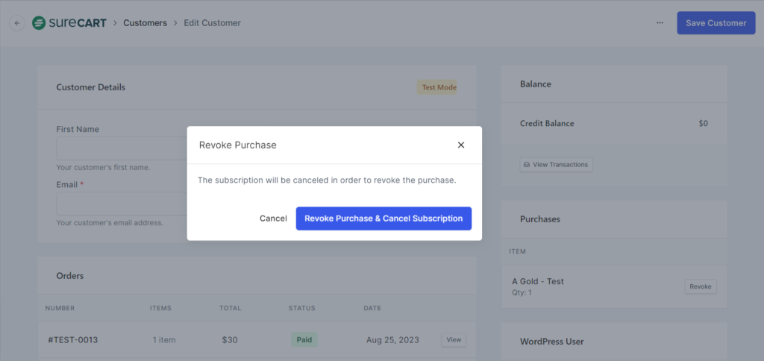The image size is (764, 361).
Task: Click the A Gold - Test purchase item
Action: [x=538, y=281]
